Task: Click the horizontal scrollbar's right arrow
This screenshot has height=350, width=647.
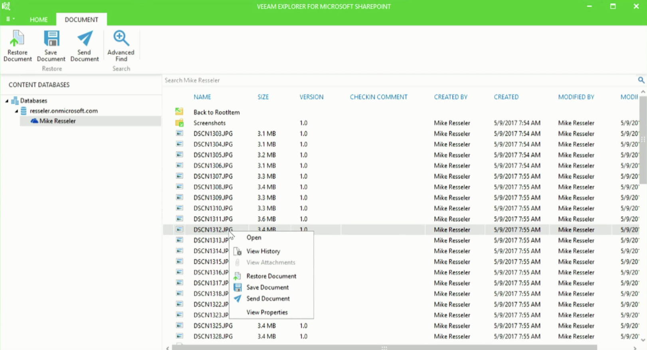Action: point(635,348)
